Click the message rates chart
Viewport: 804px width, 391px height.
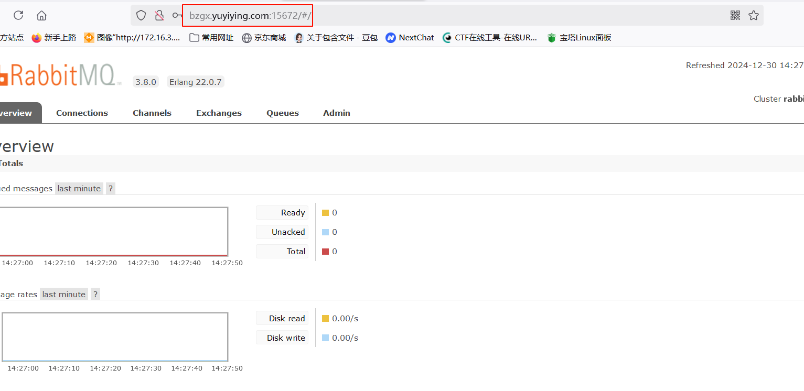(115, 338)
